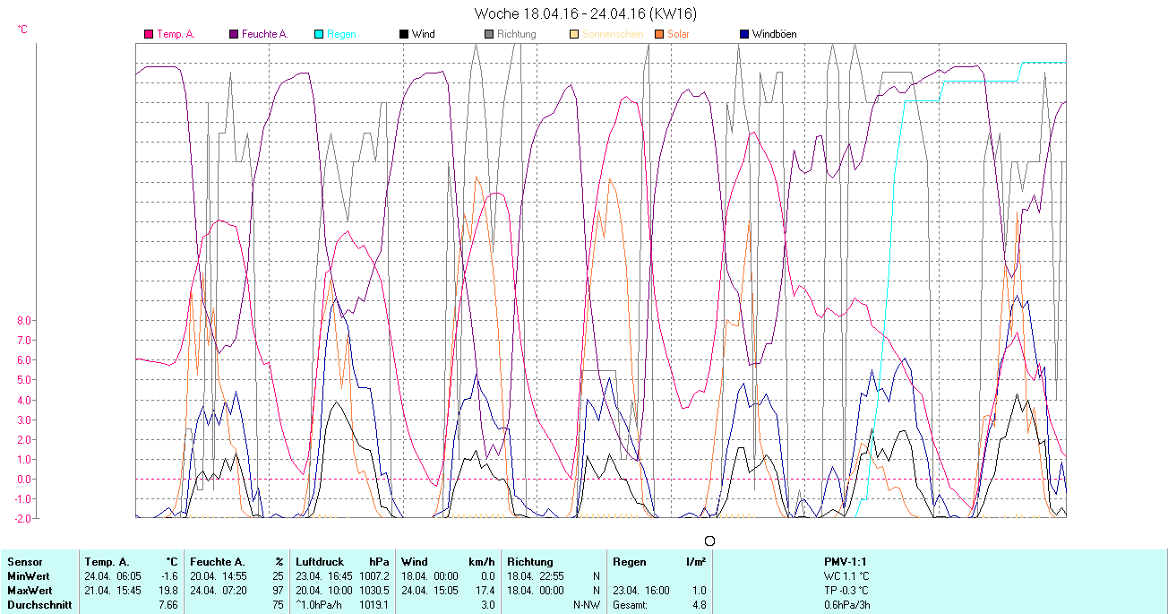Select the black Wind legend swatch
This screenshot has width=1168, height=614.
coord(404,35)
